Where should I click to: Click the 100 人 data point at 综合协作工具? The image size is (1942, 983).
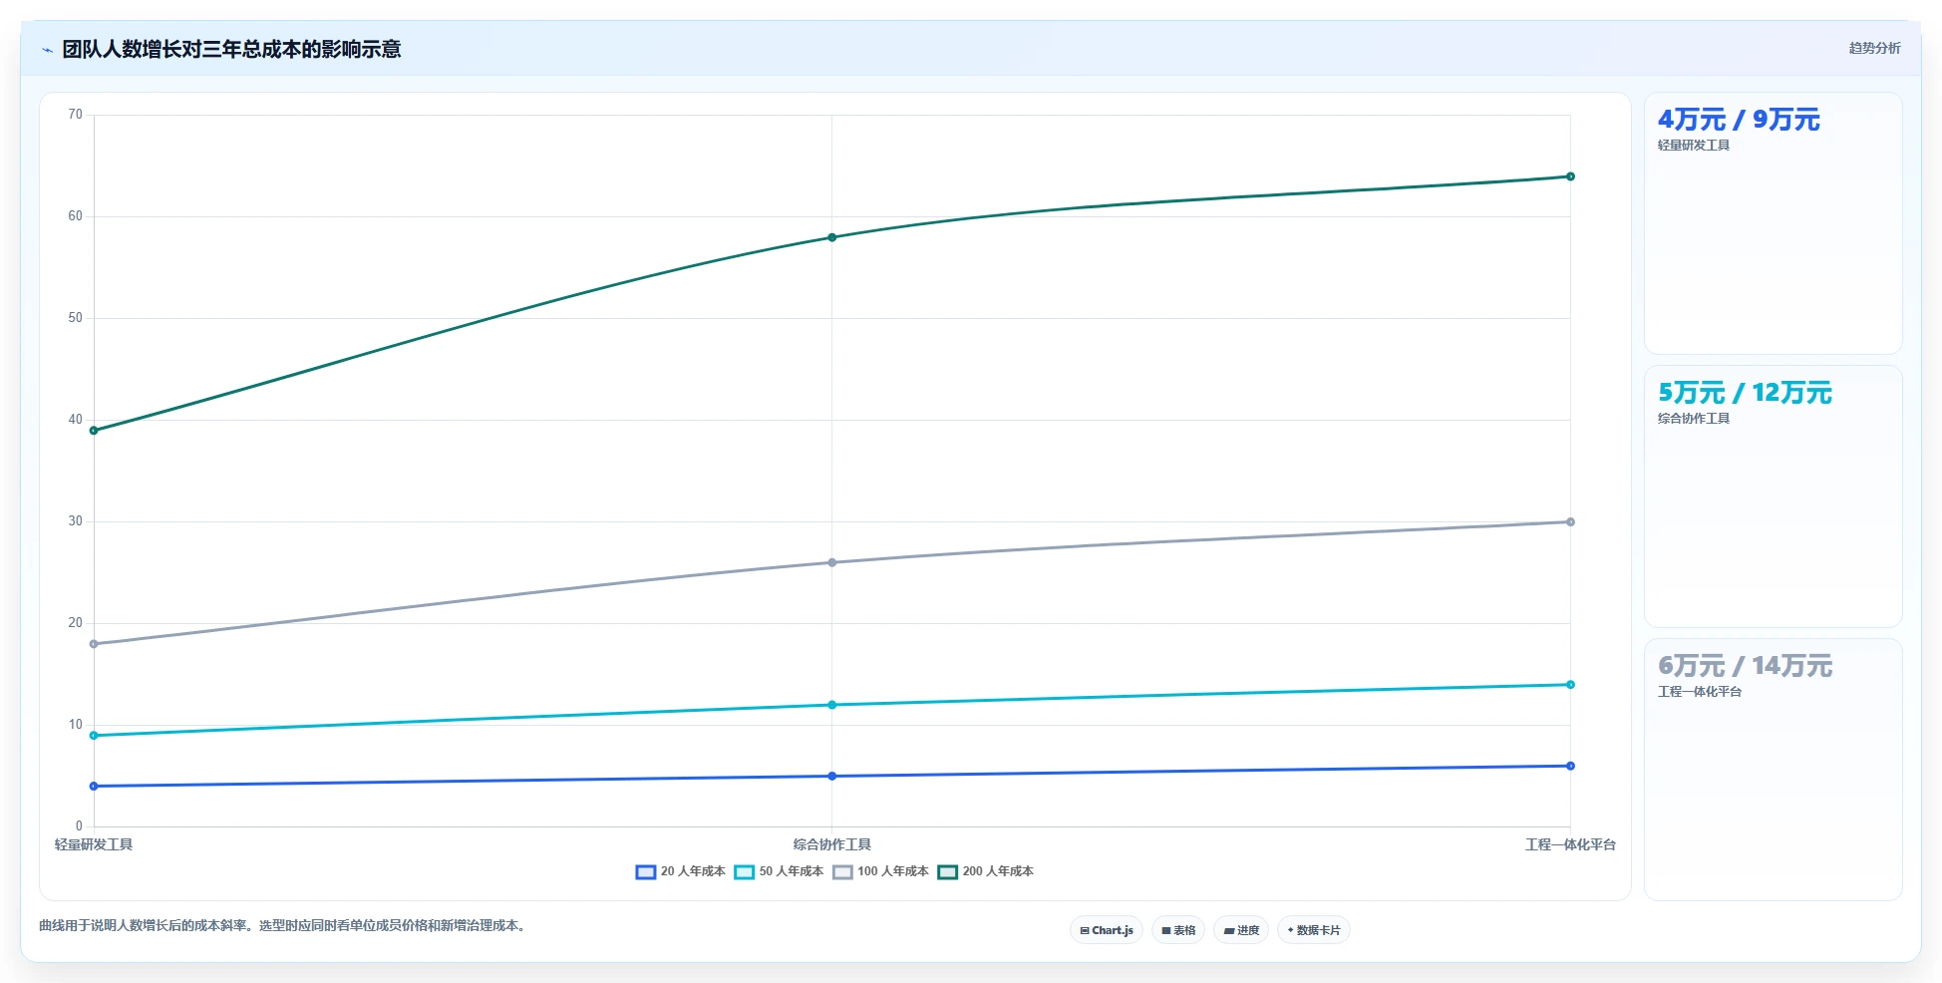pyautogui.click(x=832, y=562)
